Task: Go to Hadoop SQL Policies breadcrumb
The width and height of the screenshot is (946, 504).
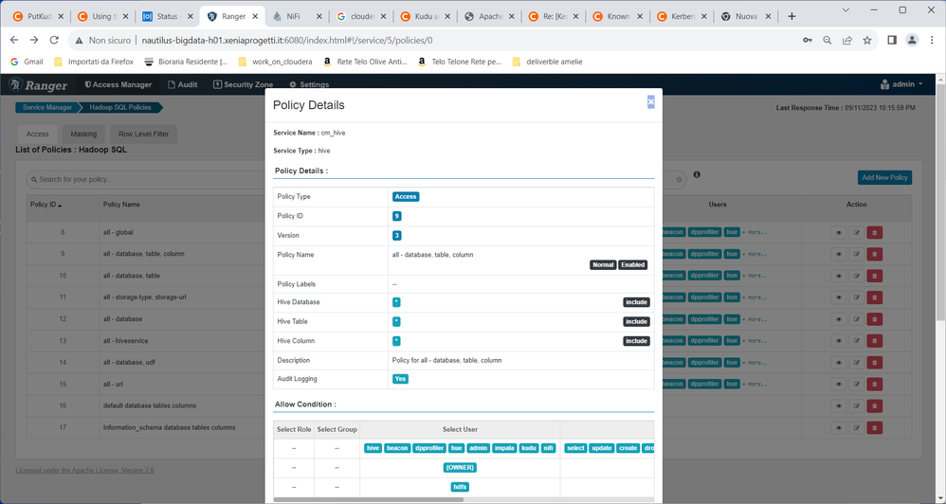Action: coord(121,108)
